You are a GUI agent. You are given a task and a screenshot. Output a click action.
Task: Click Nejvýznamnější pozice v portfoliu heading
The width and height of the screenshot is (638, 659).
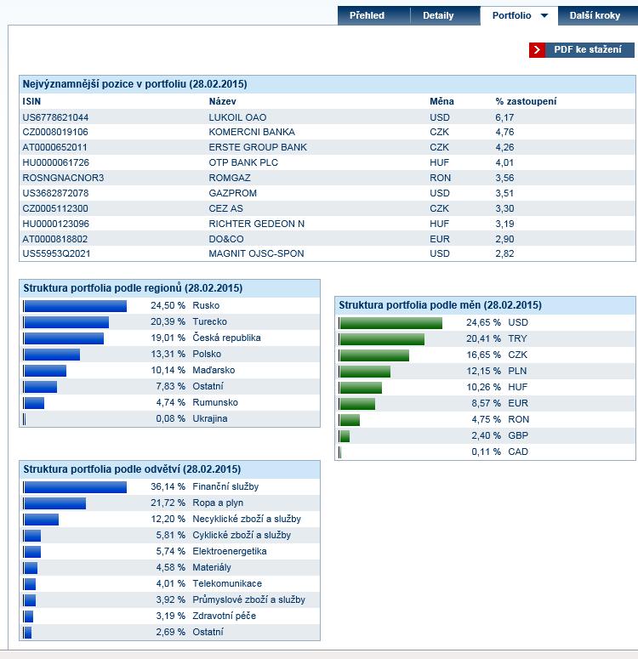point(134,84)
